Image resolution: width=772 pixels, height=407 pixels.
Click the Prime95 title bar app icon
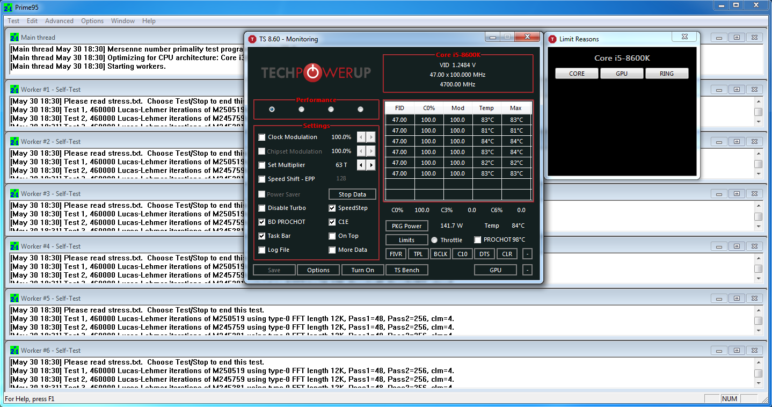8,8
